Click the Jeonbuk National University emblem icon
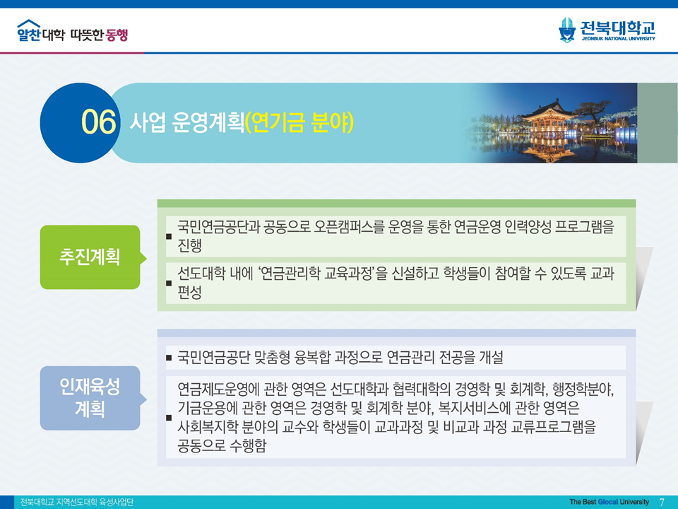 pos(567,30)
